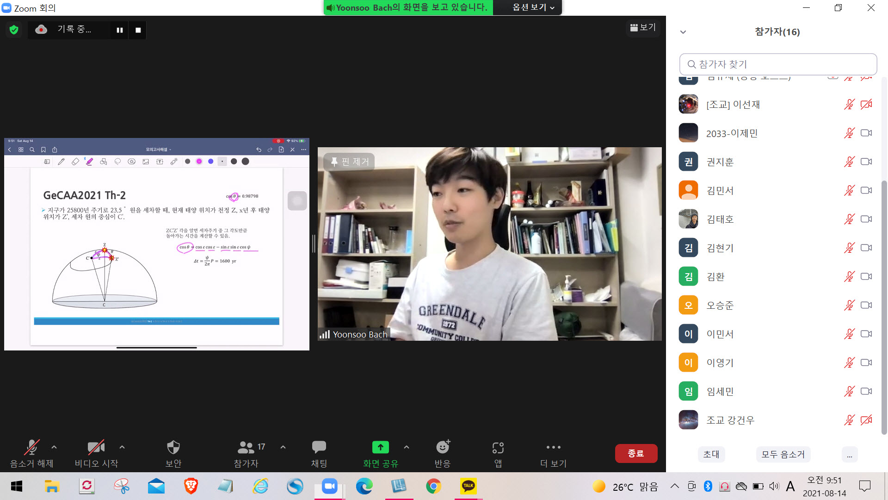Click the search icon in note app
The height and width of the screenshot is (500, 888).
(x=32, y=150)
